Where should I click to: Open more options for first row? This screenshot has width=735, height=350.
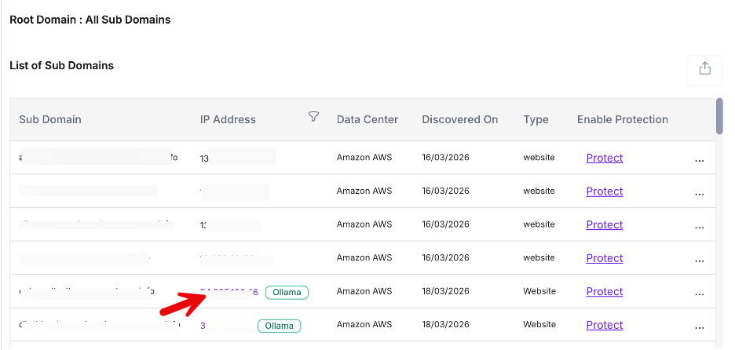(699, 159)
